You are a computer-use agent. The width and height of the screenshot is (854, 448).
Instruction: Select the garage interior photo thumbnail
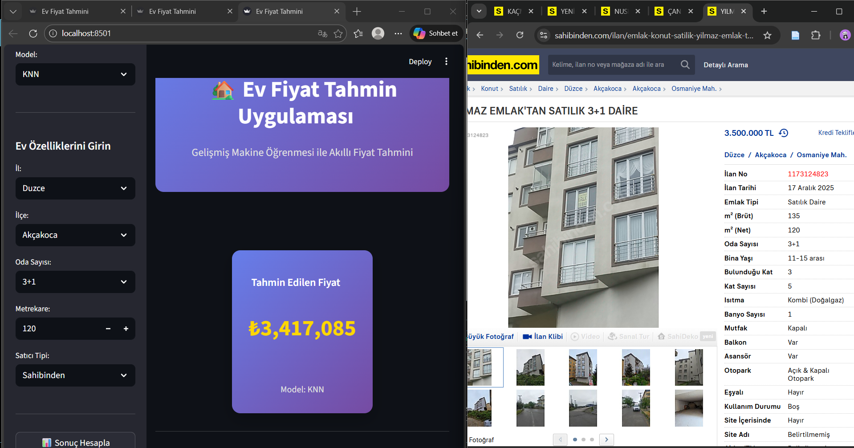689,408
